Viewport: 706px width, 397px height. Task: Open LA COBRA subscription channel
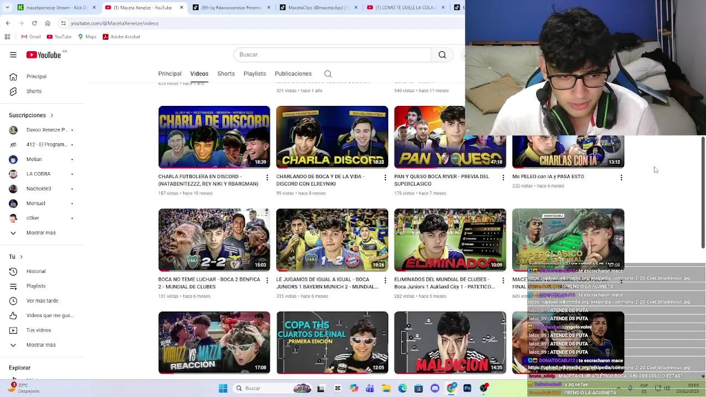tap(41, 174)
